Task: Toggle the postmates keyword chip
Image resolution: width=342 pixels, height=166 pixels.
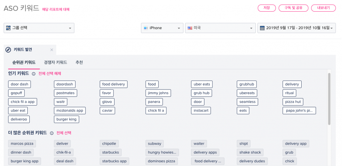Action: click(x=65, y=93)
